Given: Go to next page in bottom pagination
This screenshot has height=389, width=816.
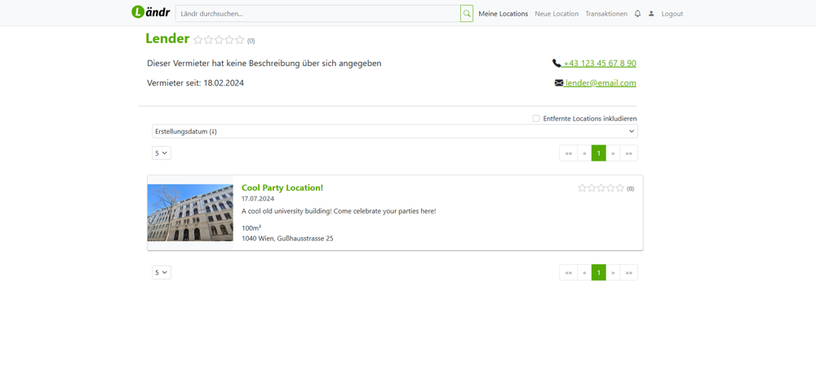Looking at the screenshot, I should coord(613,272).
